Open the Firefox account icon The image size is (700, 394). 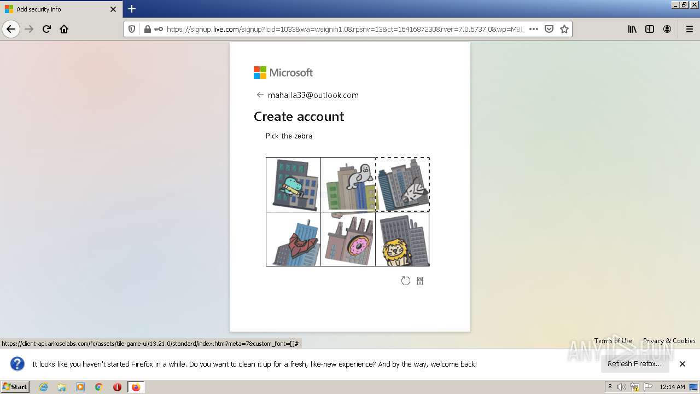(667, 29)
